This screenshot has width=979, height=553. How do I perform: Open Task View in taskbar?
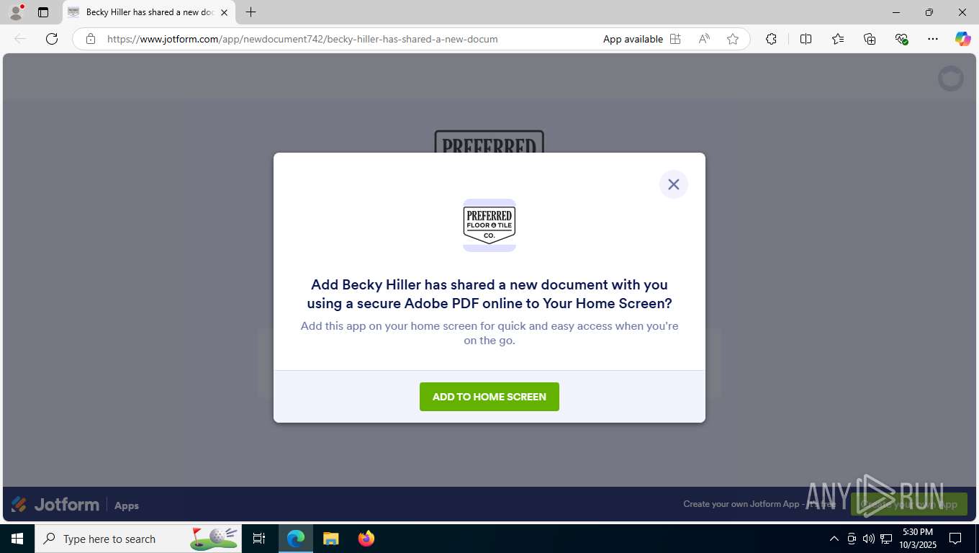tap(259, 539)
